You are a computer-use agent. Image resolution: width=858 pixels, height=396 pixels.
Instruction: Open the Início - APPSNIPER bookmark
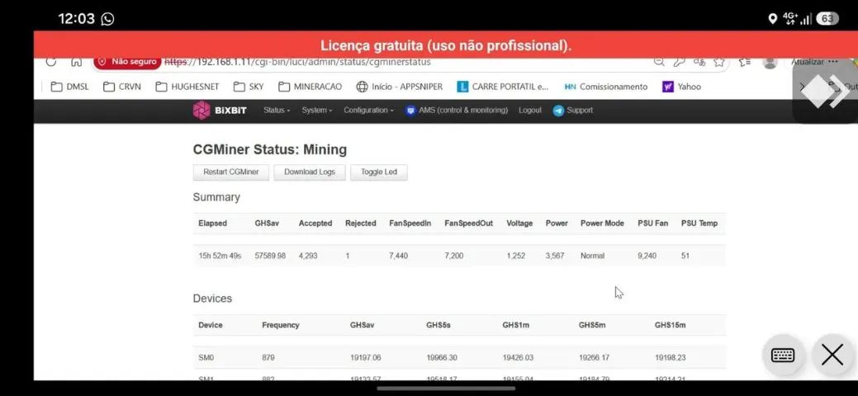400,87
